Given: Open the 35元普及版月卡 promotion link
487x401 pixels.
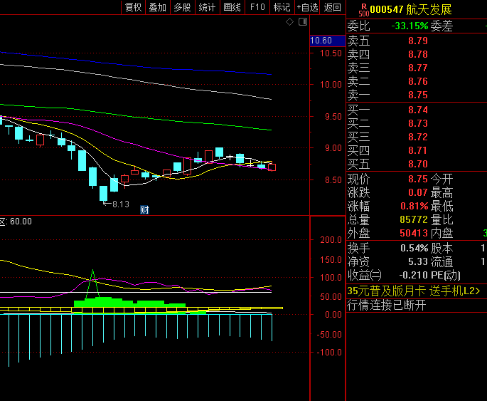Looking at the screenshot, I should 414,291.
